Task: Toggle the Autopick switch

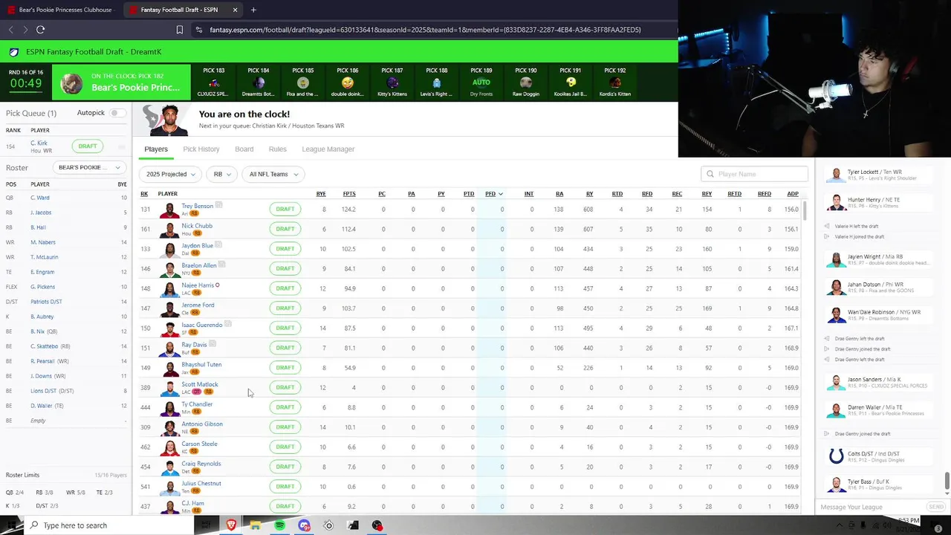Action: pyautogui.click(x=117, y=113)
